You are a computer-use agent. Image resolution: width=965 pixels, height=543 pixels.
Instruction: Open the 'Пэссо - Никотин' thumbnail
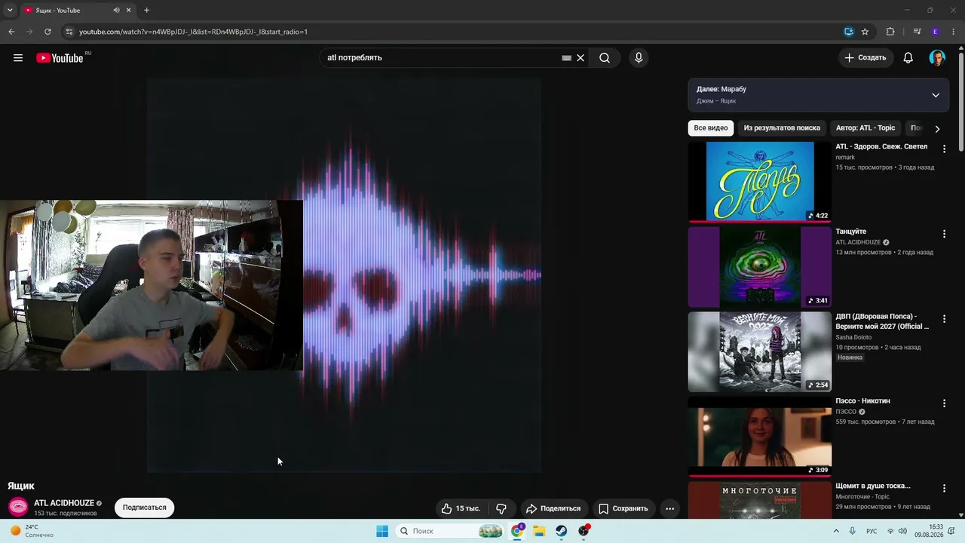(x=760, y=436)
